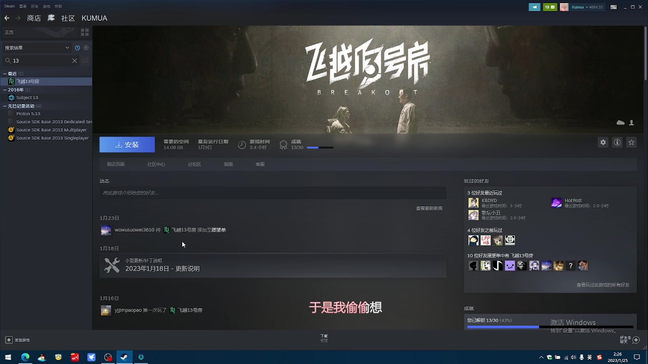Screen dimensions: 648x364
Task: Clear the library search with the X
Action: coord(74,61)
